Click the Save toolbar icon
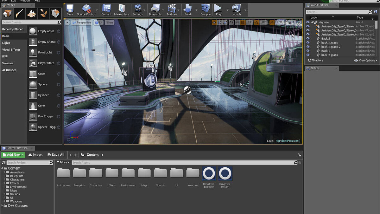The image size is (380, 214). [70, 10]
